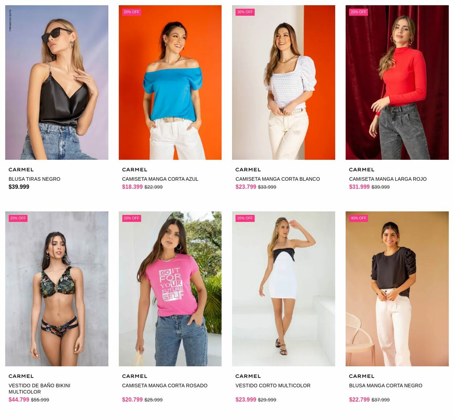The width and height of the screenshot is (454, 419).
Task: Open the red long-sleeve camiseta photo
Action: (397, 82)
